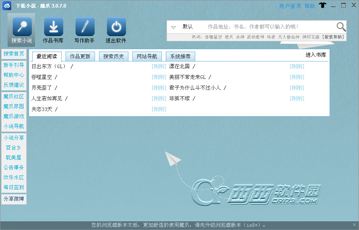
Task: Open the novel 吞噬星空 from recent reading
Action: point(42,77)
